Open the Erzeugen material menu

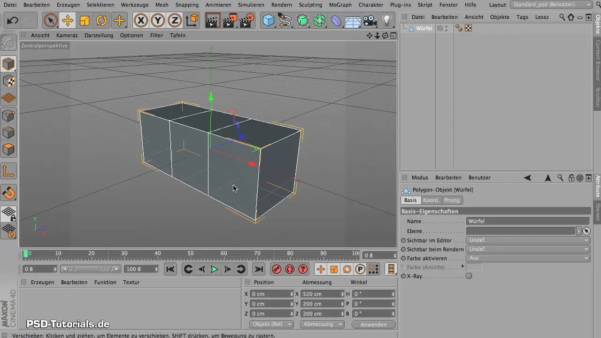(x=42, y=282)
